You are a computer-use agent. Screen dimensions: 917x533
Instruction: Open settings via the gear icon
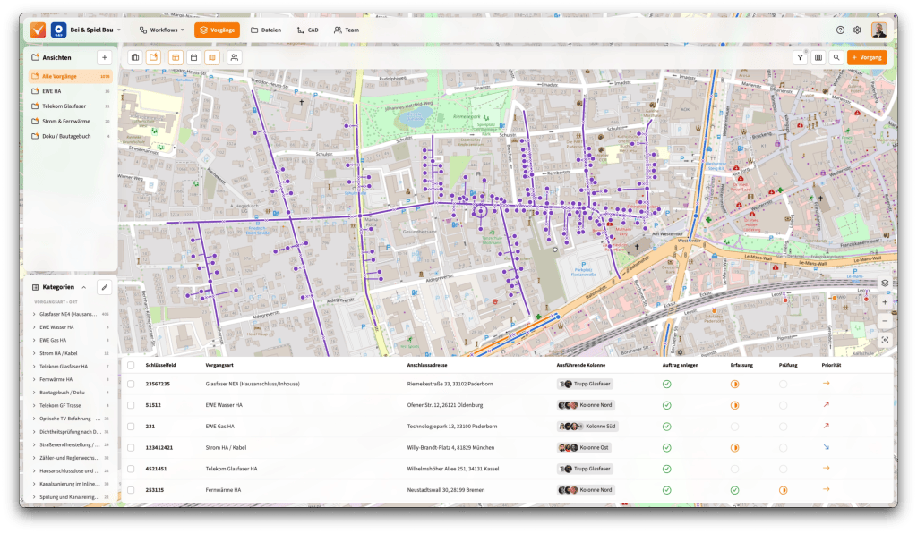pyautogui.click(x=857, y=30)
